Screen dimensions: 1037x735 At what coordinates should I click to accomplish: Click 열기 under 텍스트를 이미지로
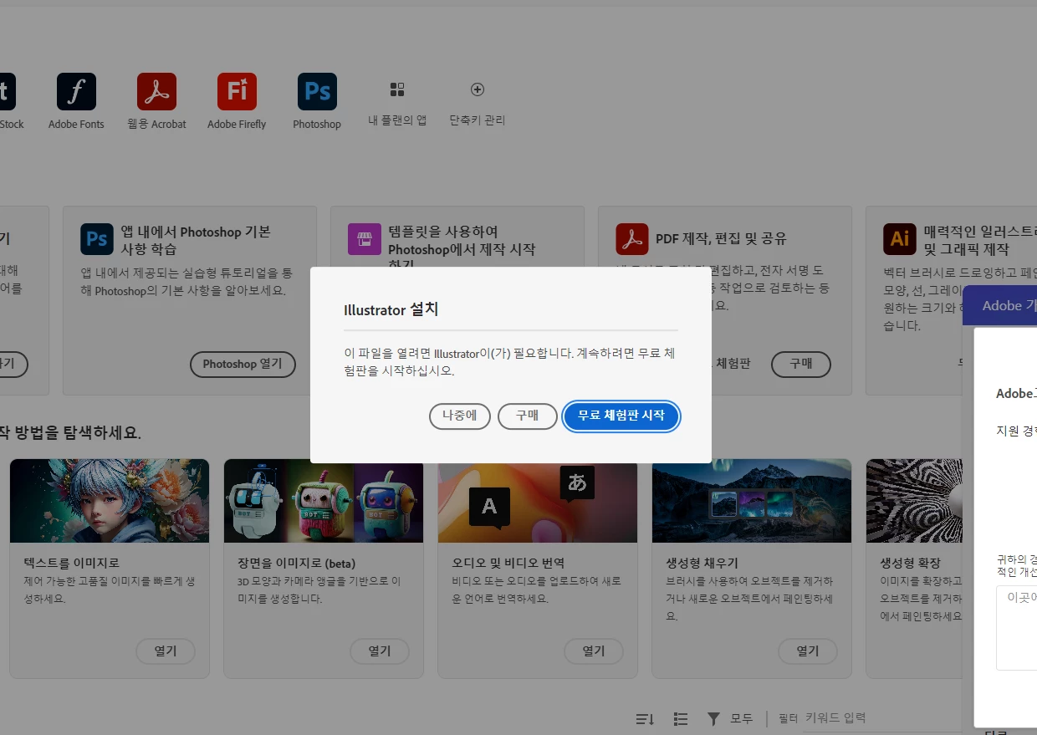[166, 651]
